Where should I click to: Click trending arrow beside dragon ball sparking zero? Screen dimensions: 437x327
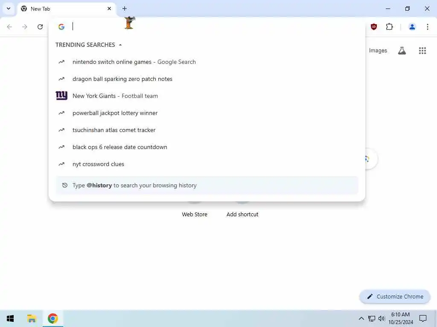61,79
